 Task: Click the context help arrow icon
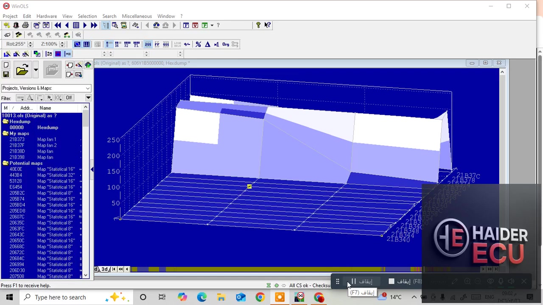tap(267, 25)
